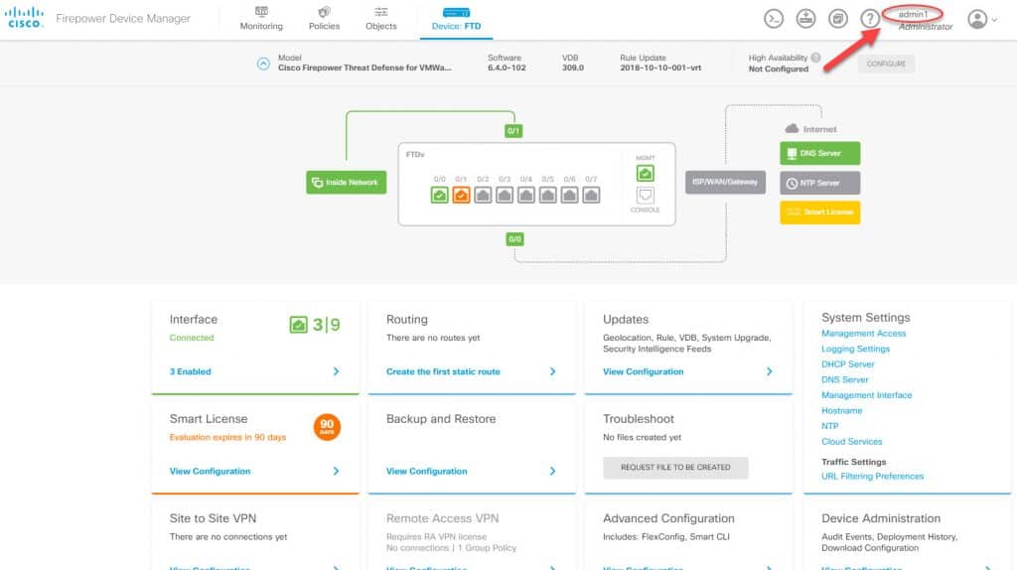1017x570 pixels.
Task: Click chevron next to 3 Enabled
Action: pyautogui.click(x=336, y=371)
